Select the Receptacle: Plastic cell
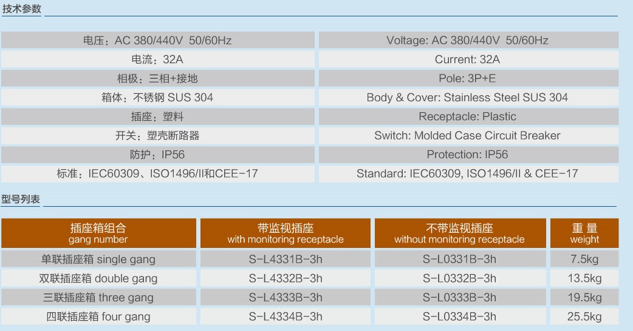 pos(469,117)
